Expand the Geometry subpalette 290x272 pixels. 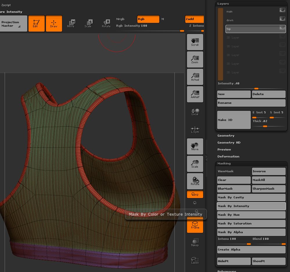point(226,136)
